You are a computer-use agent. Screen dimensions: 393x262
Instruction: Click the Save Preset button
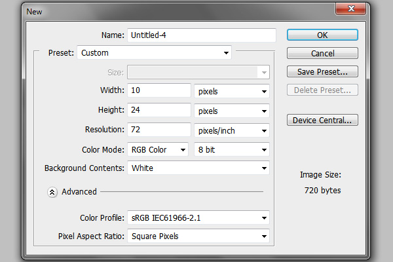[322, 71]
